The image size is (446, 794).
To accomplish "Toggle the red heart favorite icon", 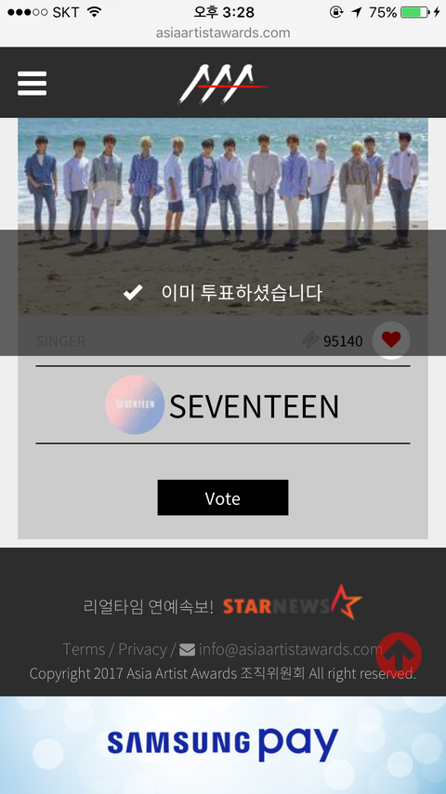I will (391, 339).
